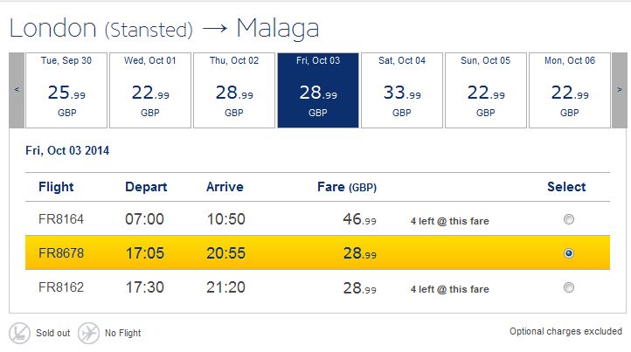The height and width of the screenshot is (352, 631).
Task: Show earlier dates with left arrow
Action: pyautogui.click(x=17, y=90)
